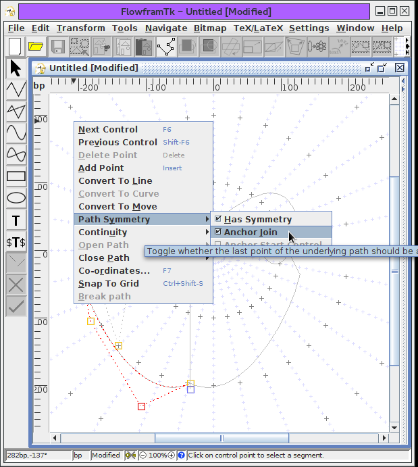This screenshot has width=418, height=467.
Task: Choose Add Point from the context menu
Action: [144, 168]
